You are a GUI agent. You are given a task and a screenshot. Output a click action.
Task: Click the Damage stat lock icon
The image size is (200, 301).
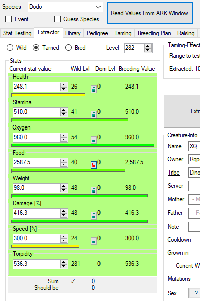point(93,216)
